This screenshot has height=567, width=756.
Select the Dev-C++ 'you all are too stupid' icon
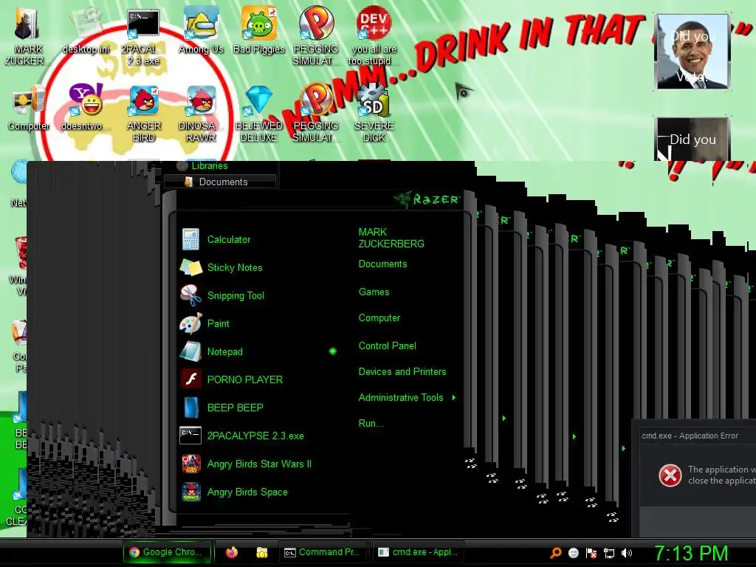tap(374, 37)
